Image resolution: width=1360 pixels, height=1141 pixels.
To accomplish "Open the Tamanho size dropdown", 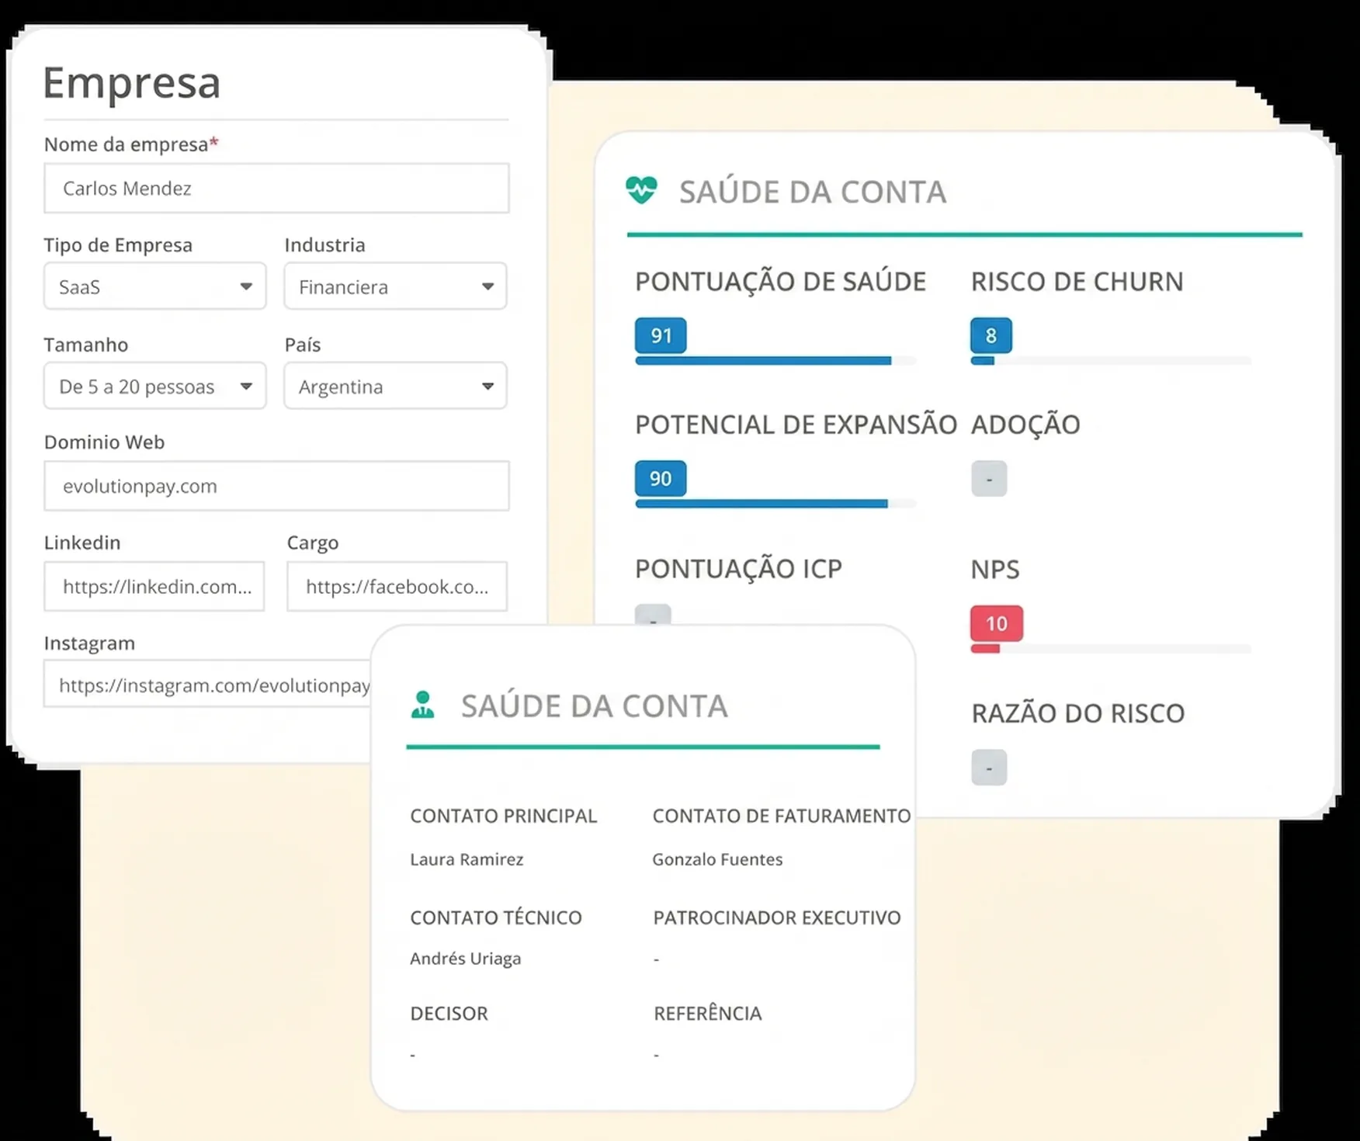I will point(155,386).
